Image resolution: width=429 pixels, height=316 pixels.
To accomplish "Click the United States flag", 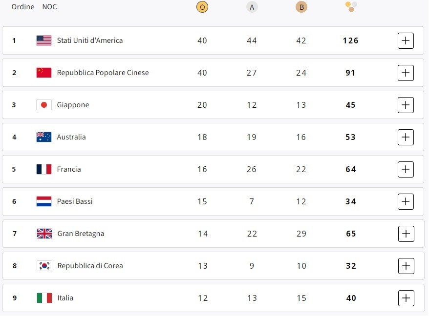I will tap(43, 40).
